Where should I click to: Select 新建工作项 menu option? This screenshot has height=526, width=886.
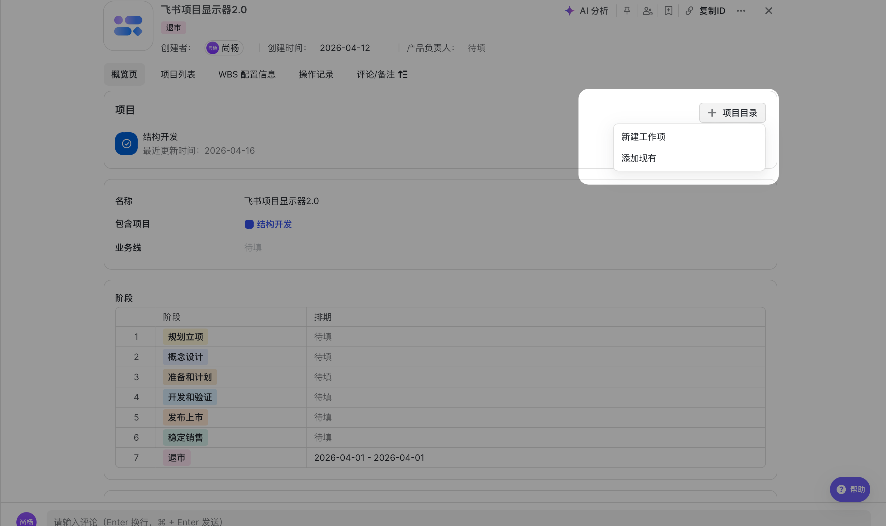click(x=689, y=137)
